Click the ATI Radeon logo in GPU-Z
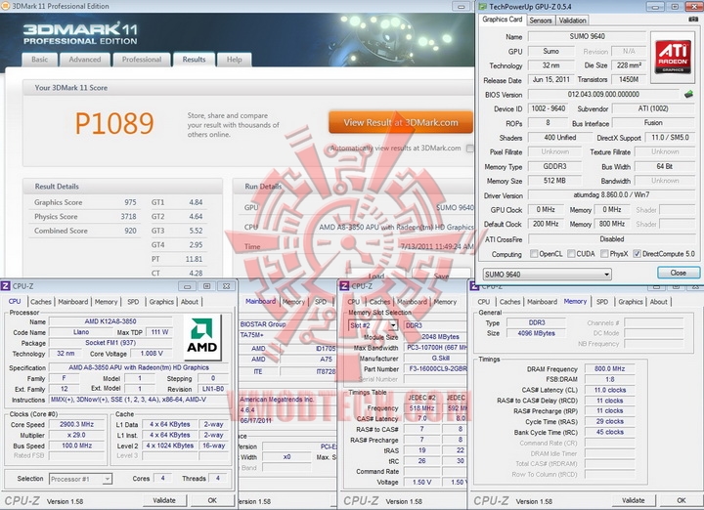This screenshot has width=704, height=510. [x=673, y=57]
